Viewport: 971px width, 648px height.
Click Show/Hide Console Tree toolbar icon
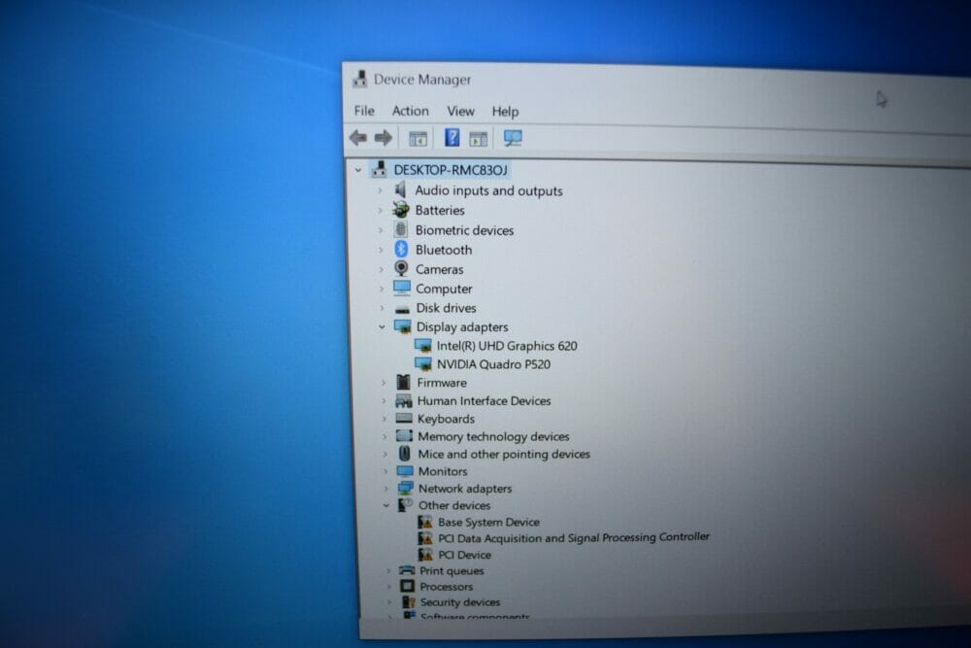pyautogui.click(x=418, y=139)
